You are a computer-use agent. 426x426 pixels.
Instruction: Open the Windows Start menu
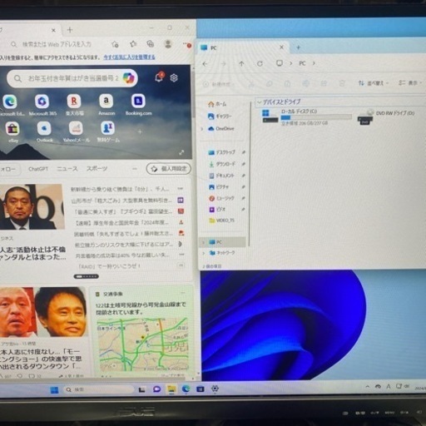click(54, 389)
